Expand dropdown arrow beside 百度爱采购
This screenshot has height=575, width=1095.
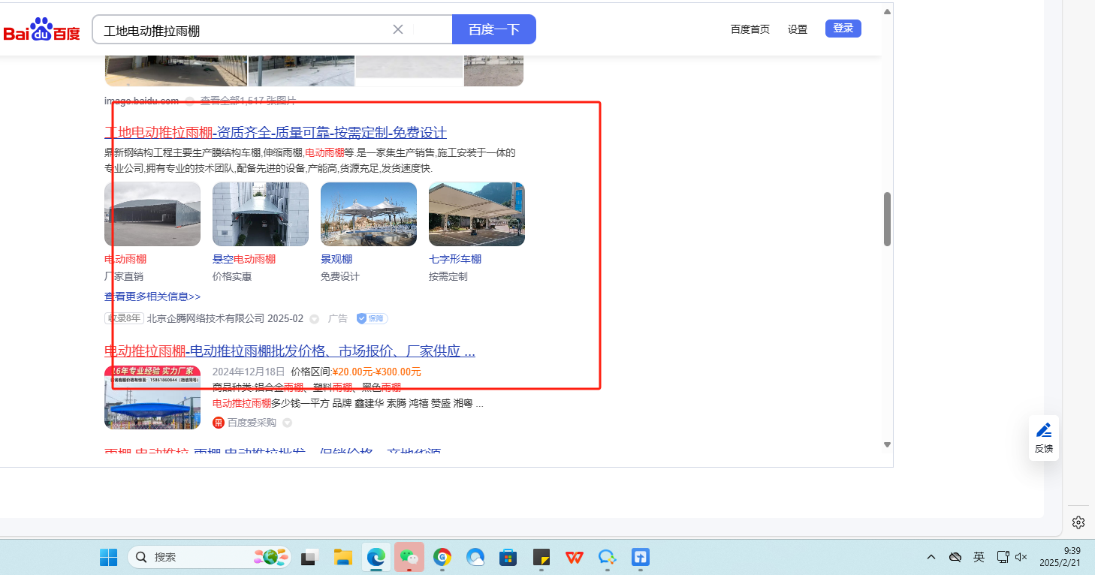(x=287, y=423)
